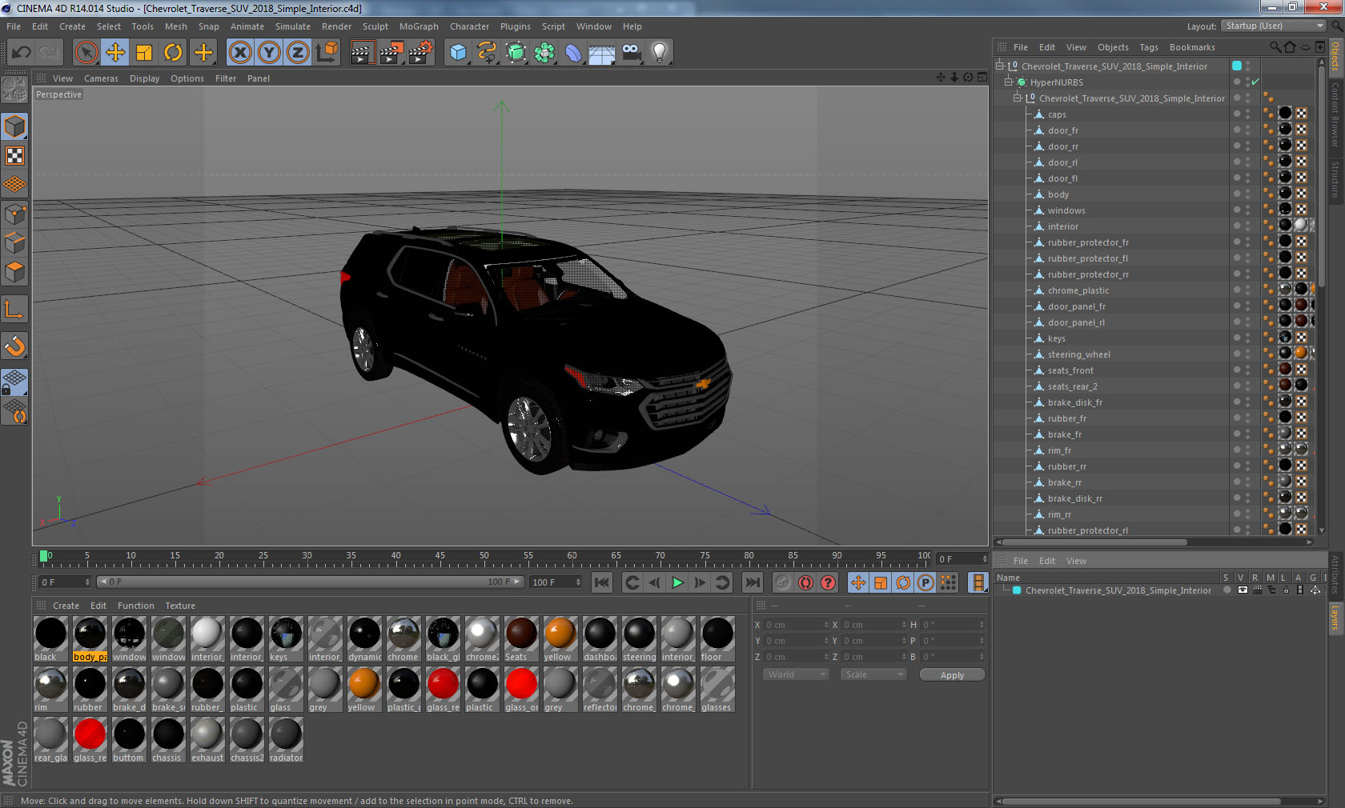The image size is (1345, 808).
Task: Add a Cube primitive object
Action: 458,53
